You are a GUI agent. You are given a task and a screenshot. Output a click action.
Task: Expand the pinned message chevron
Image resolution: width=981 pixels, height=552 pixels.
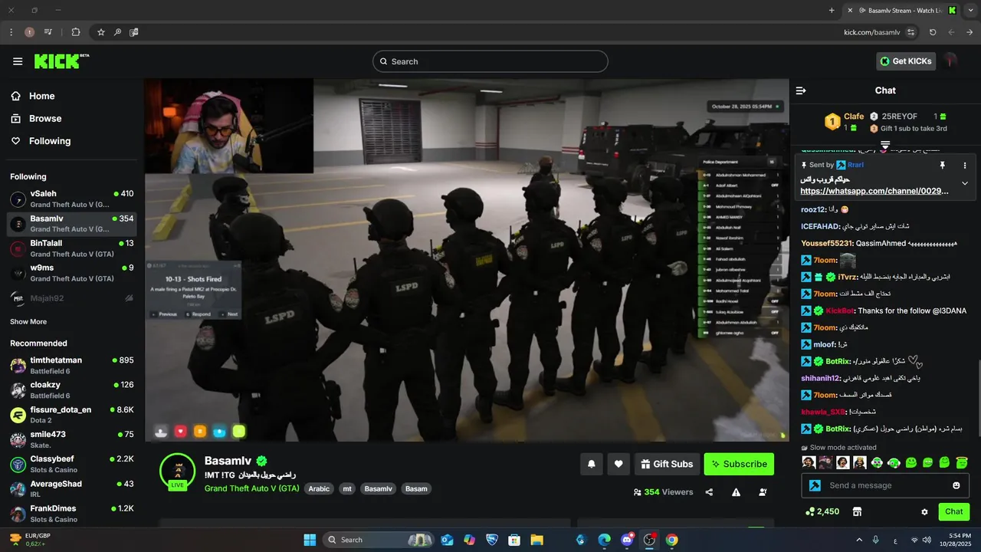click(x=965, y=183)
